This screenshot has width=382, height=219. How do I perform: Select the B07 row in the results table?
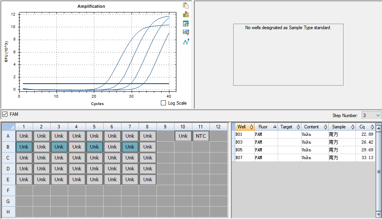(x=303, y=158)
